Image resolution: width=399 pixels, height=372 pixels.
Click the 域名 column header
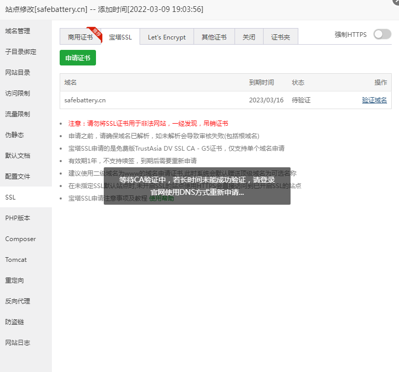[71, 82]
